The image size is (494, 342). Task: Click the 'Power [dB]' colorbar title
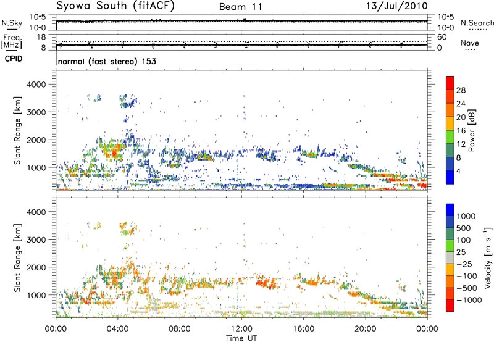coord(472,130)
